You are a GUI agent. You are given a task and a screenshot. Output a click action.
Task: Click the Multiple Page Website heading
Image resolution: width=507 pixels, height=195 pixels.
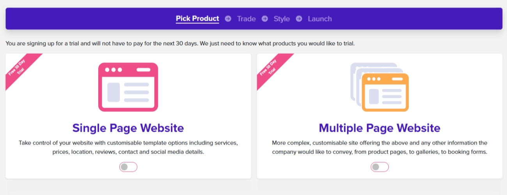tap(379, 128)
